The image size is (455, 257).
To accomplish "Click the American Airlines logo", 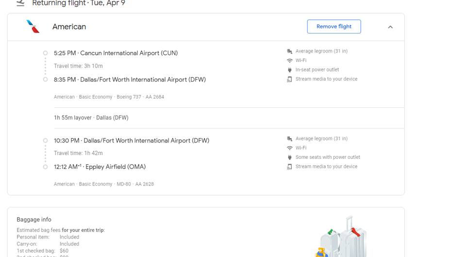I will click(x=33, y=27).
